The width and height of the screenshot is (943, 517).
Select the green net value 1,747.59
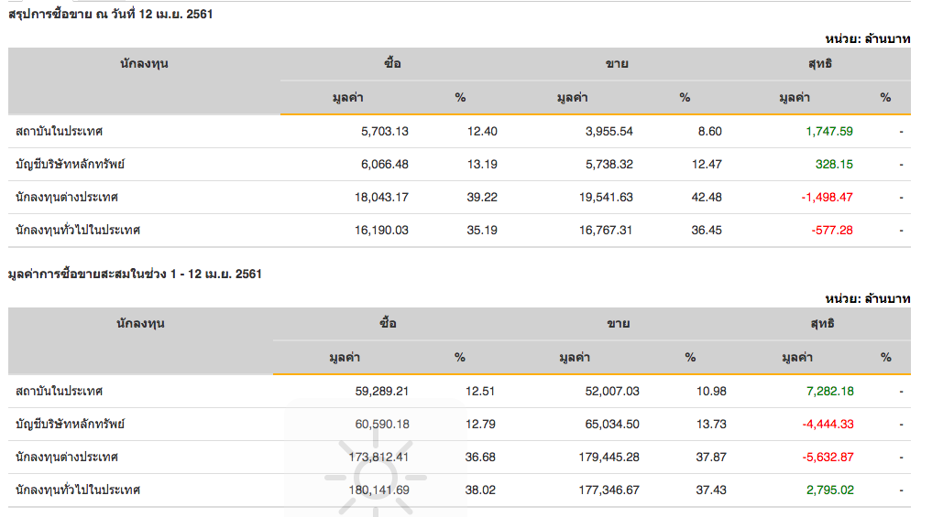click(x=829, y=131)
